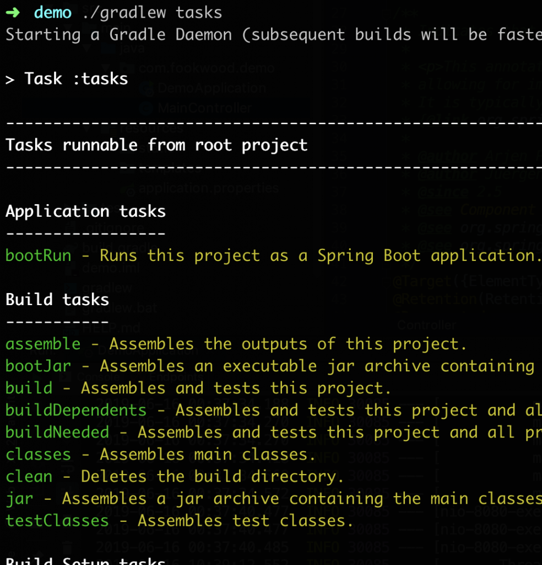Click the "buildNeeded" task name
542x565 pixels.
pyautogui.click(x=57, y=432)
